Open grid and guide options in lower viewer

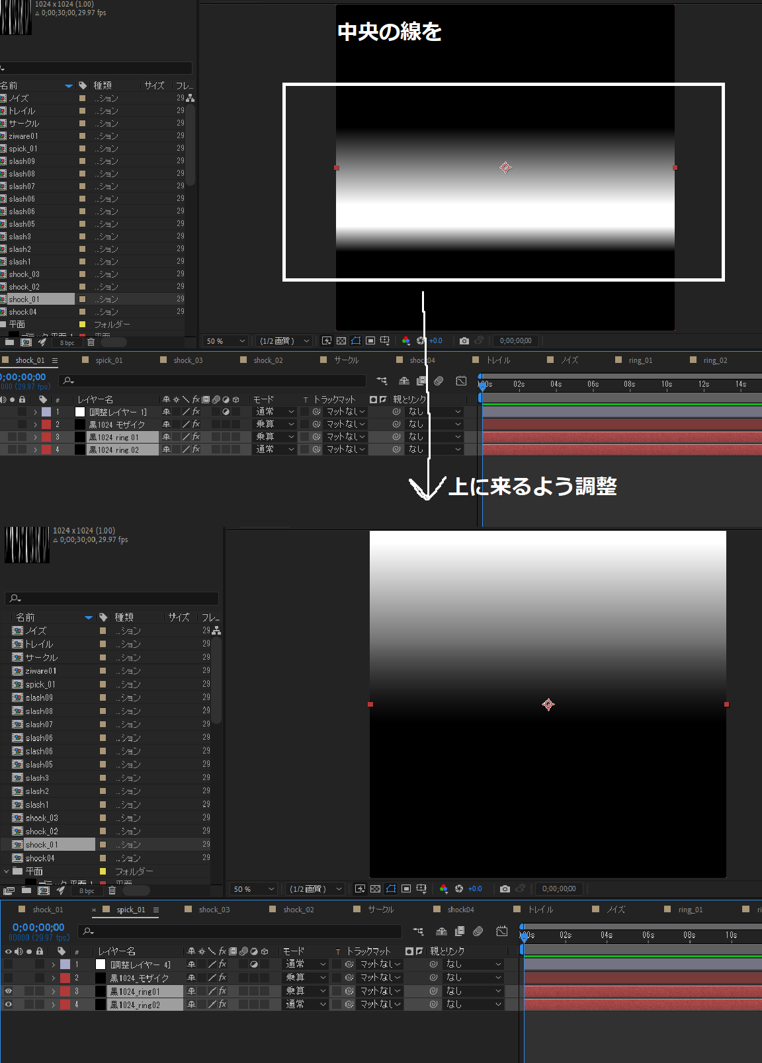click(421, 888)
